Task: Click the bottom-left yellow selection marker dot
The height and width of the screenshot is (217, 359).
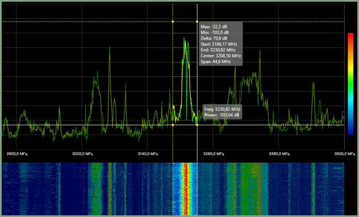Action: [173, 125]
